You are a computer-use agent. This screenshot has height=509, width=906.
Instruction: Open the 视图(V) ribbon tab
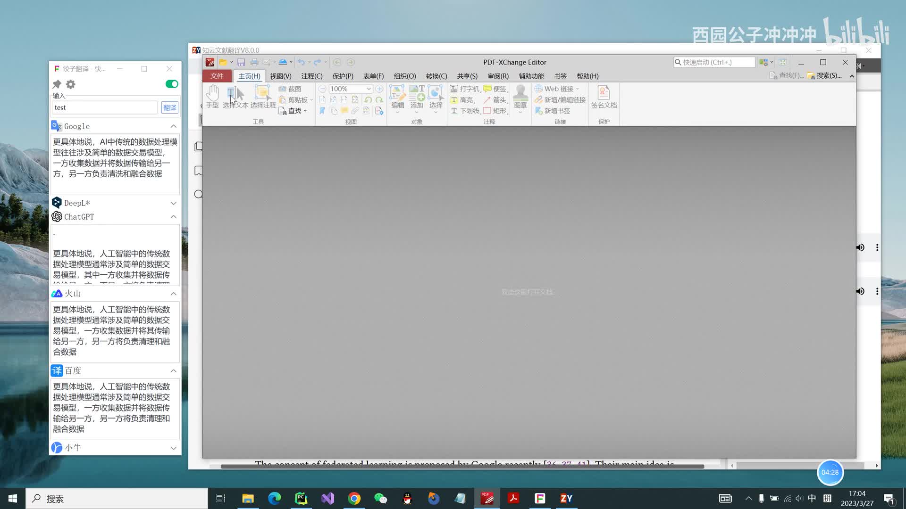click(x=280, y=76)
